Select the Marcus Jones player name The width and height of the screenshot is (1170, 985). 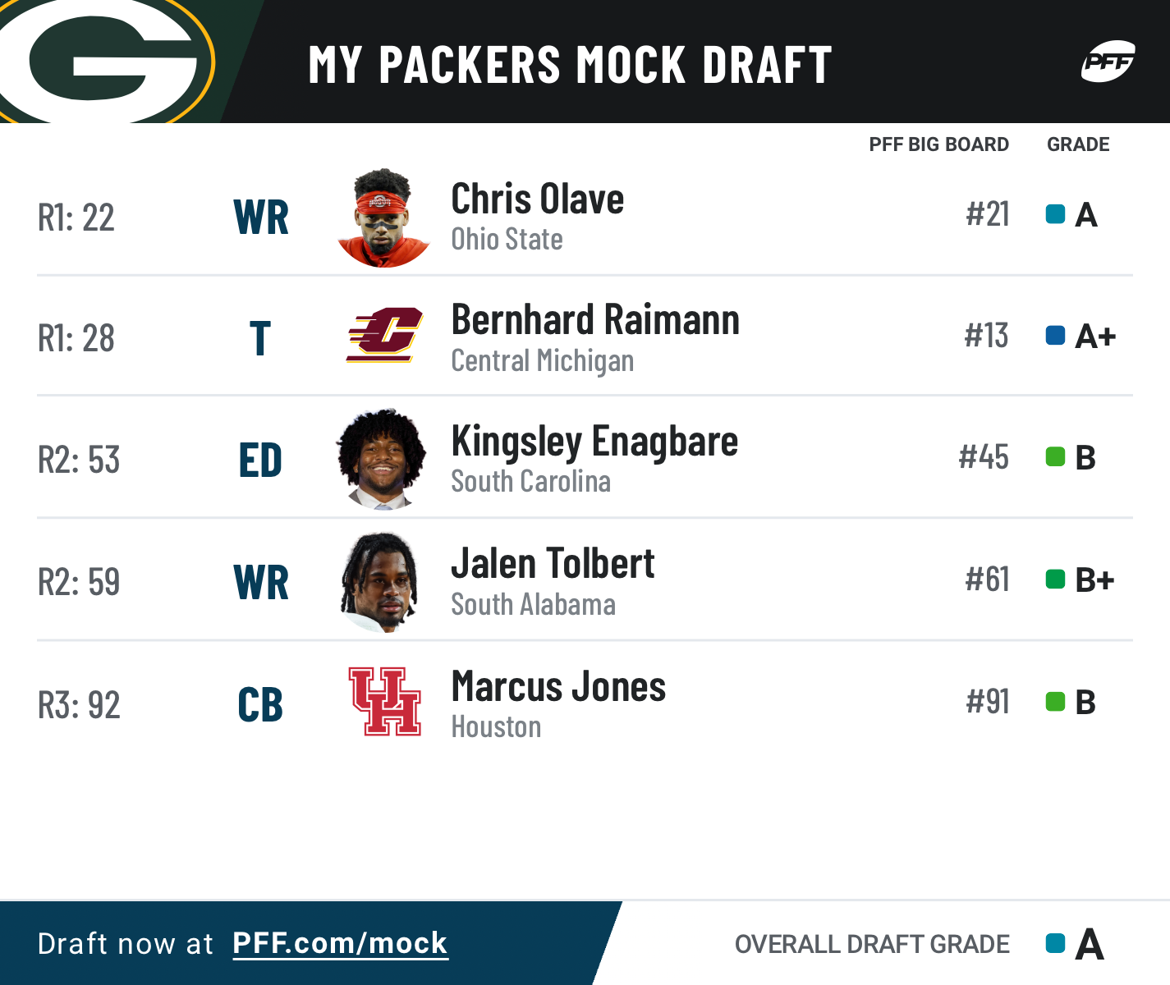click(x=558, y=687)
